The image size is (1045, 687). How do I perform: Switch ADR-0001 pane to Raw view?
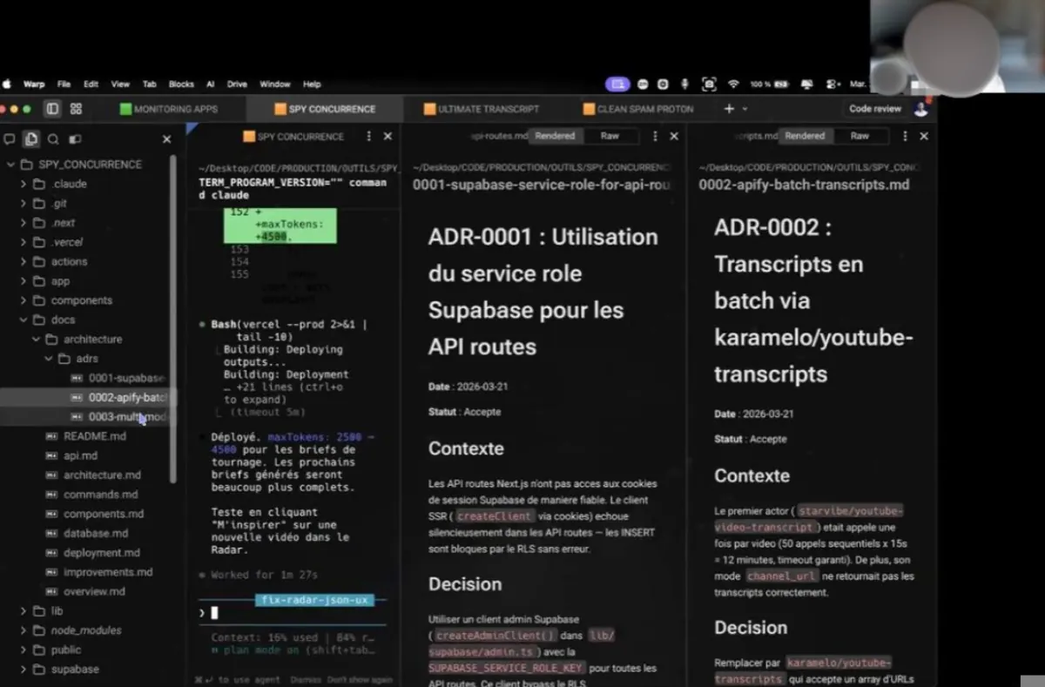(610, 136)
